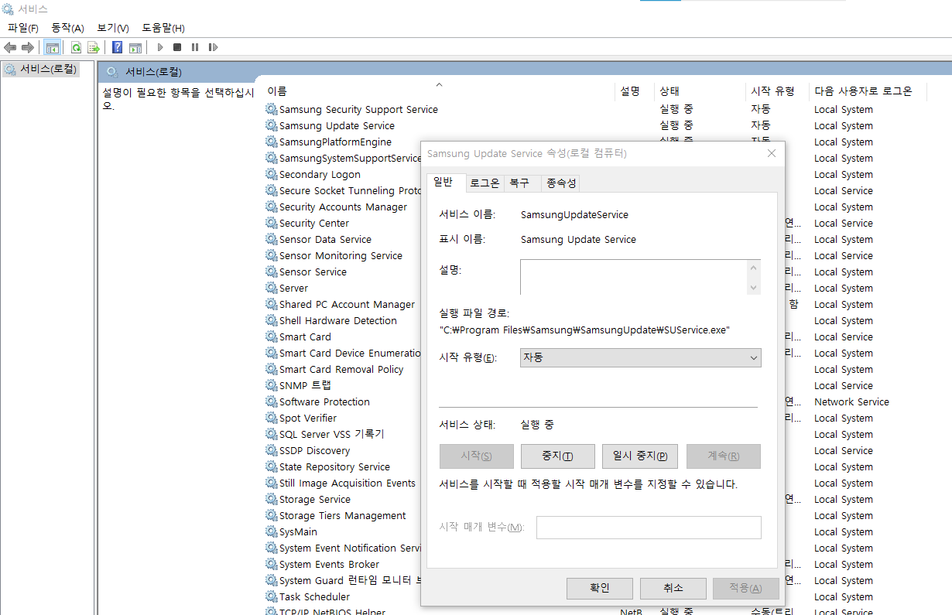Select 서비스(로컬) in the left tree
Viewport: 952px width, 615px height.
[41, 70]
